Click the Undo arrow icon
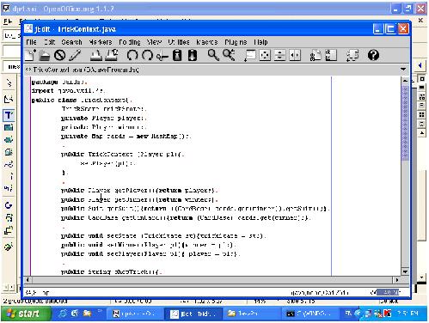429x323 pixels. point(132,55)
